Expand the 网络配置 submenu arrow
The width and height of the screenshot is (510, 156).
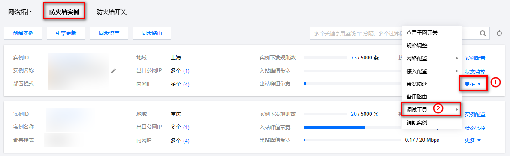coord(457,59)
